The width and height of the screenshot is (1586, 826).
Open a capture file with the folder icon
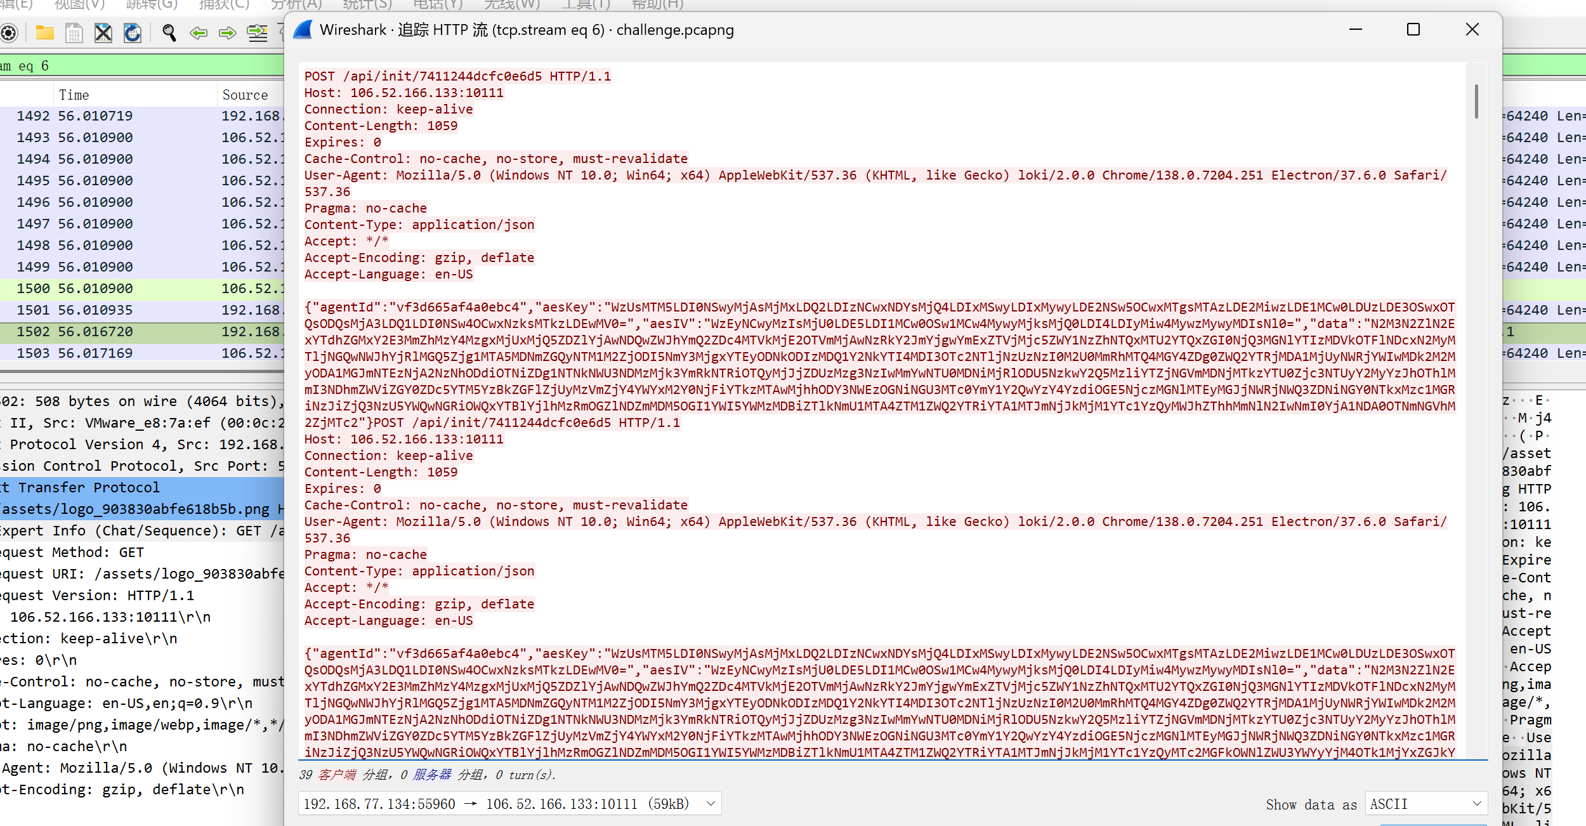(44, 32)
